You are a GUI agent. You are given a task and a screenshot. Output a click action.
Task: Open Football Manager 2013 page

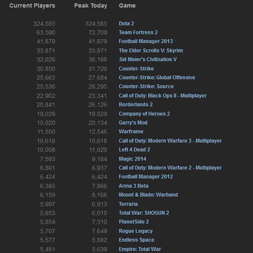145,41
